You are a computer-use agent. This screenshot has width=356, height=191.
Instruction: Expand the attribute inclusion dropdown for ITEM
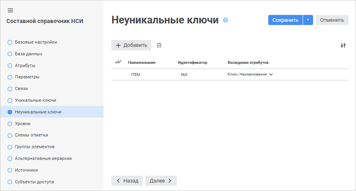(x=271, y=75)
